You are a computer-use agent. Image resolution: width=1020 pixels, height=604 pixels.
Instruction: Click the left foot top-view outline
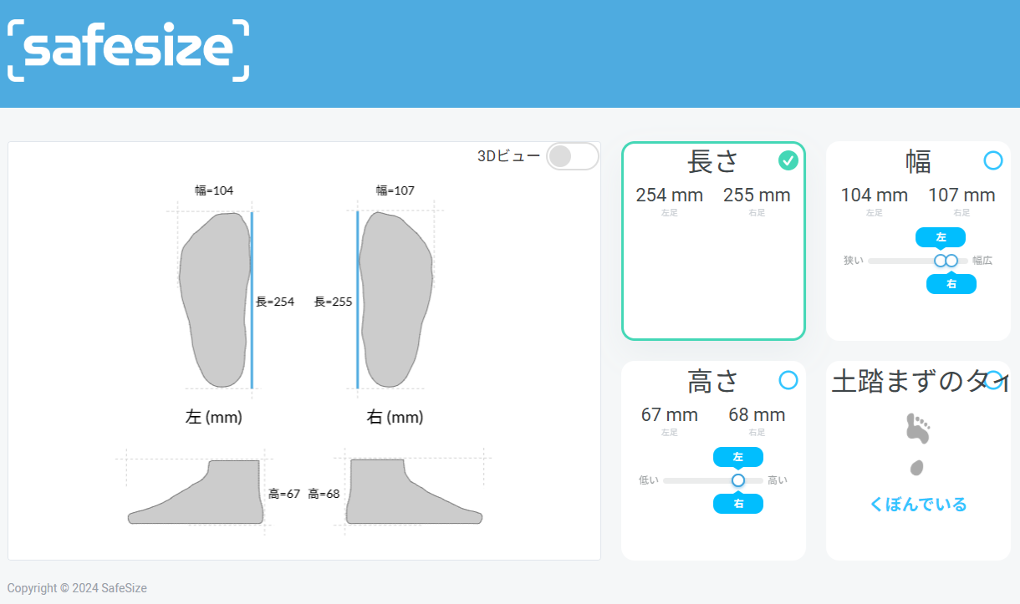(x=215, y=299)
